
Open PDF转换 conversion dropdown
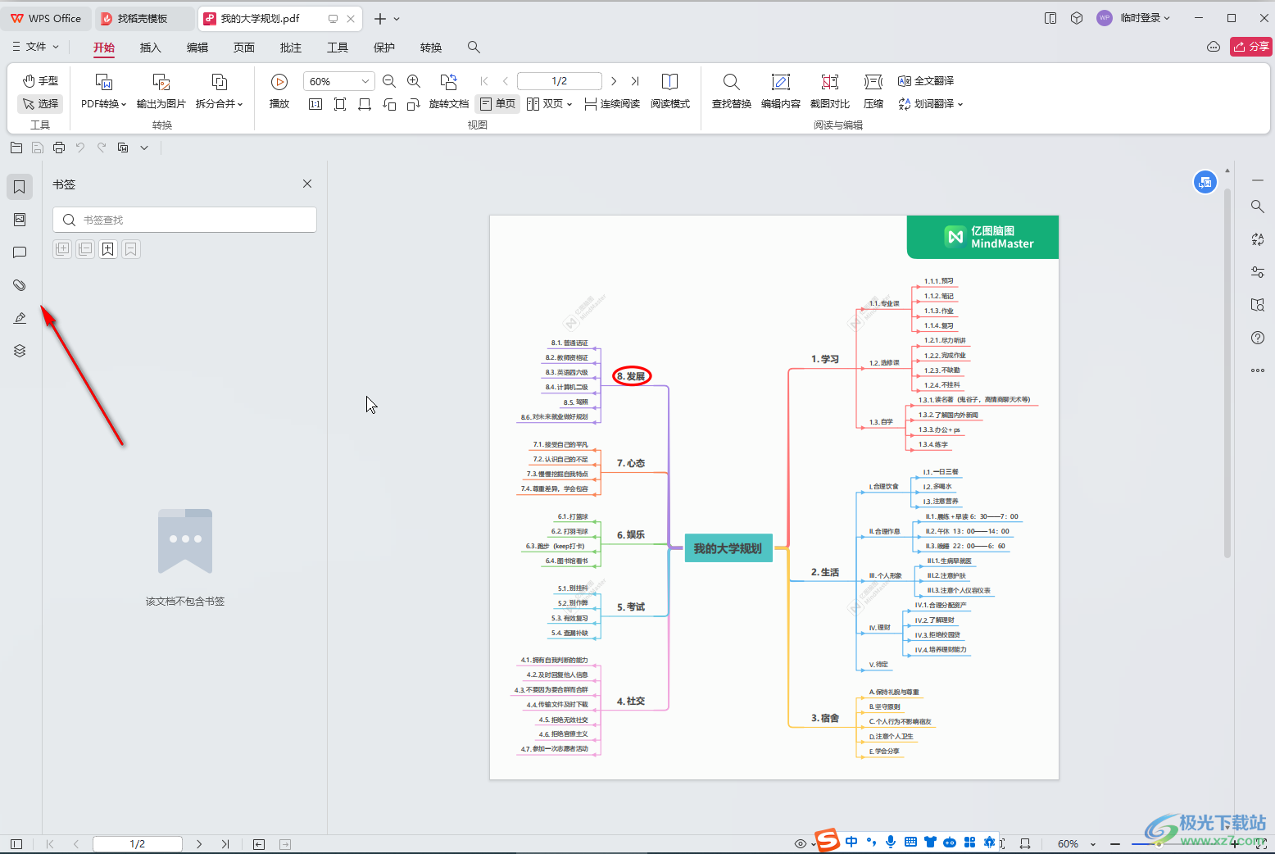(x=103, y=92)
